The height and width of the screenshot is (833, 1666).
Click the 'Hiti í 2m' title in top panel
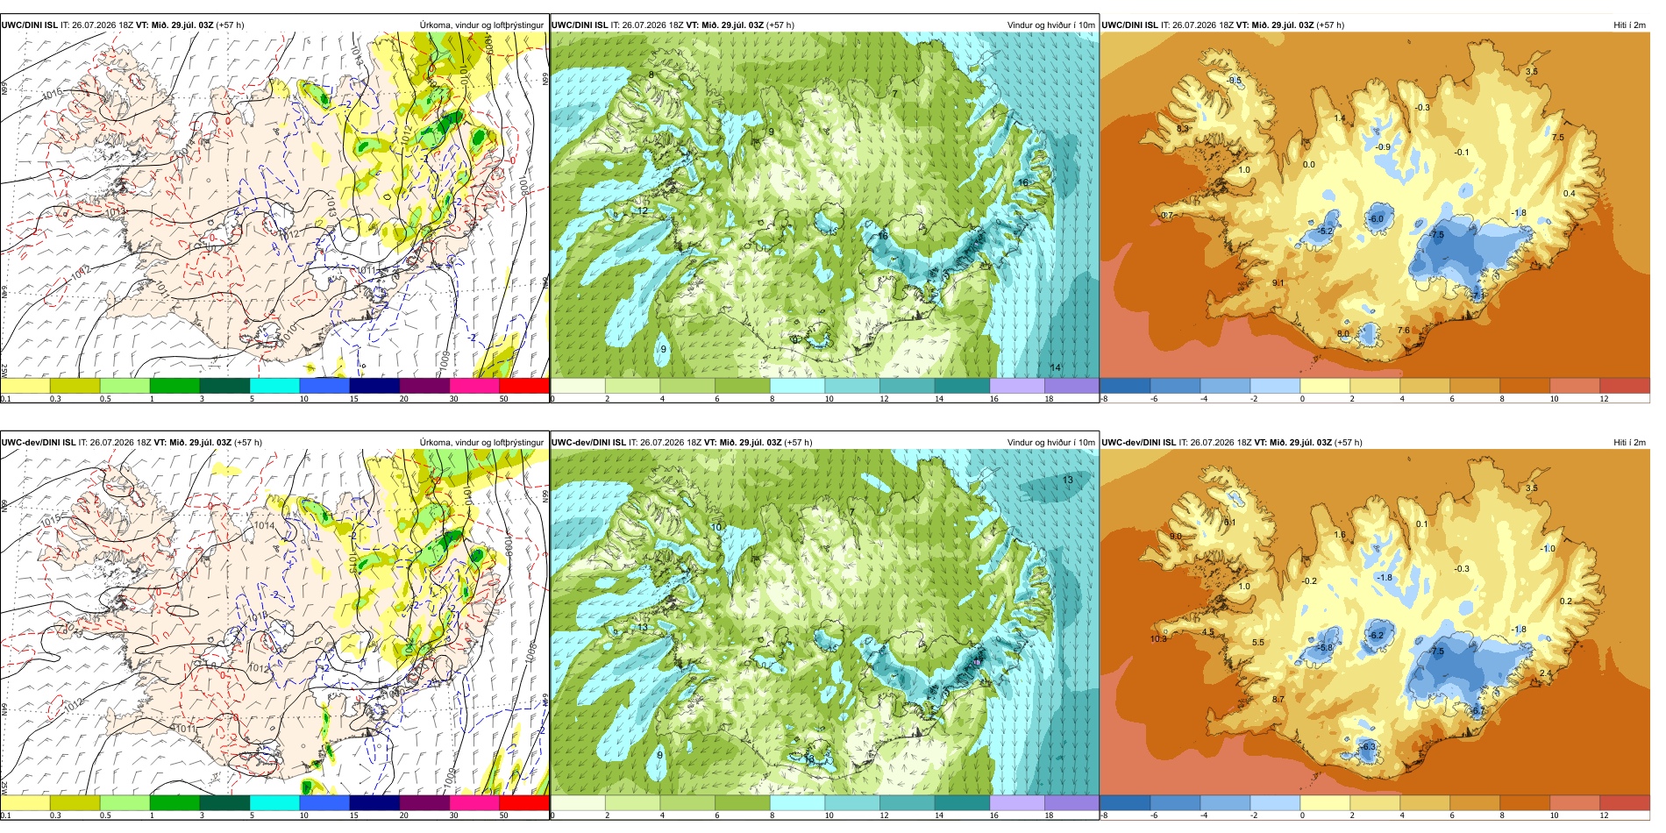click(1629, 25)
